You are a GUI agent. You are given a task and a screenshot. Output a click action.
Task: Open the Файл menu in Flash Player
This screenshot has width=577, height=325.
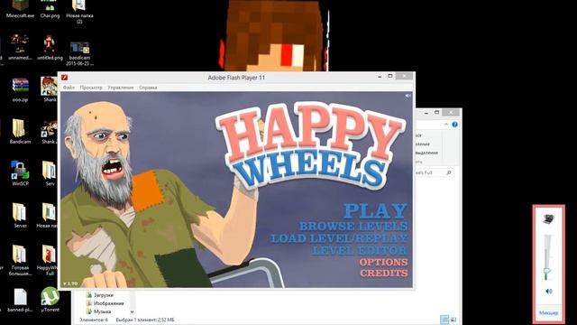coord(69,88)
